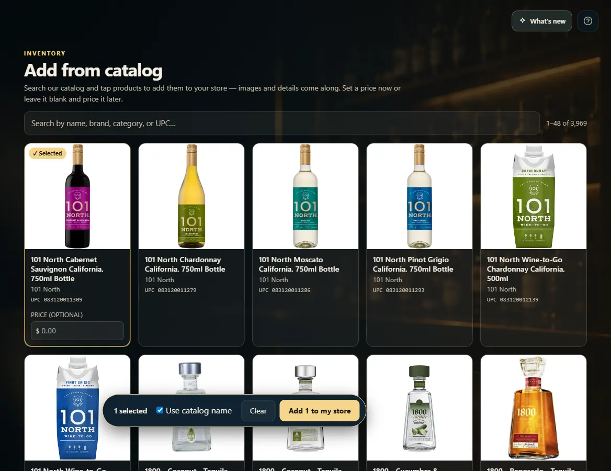Click the 101 North Moscato California title
Viewport: 611px width, 471px height.
299,264
